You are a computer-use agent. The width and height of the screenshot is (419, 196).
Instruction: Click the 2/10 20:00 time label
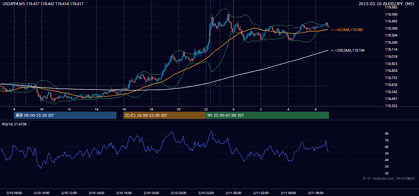pyautogui.click(x=178, y=193)
